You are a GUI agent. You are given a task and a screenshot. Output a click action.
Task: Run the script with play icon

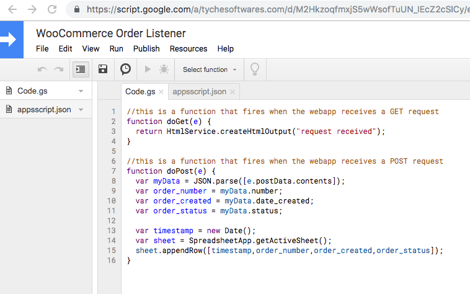[148, 69]
